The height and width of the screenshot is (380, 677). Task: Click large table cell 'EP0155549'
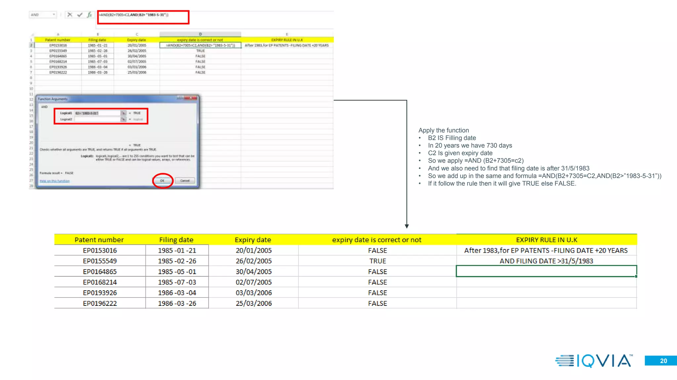tap(100, 261)
